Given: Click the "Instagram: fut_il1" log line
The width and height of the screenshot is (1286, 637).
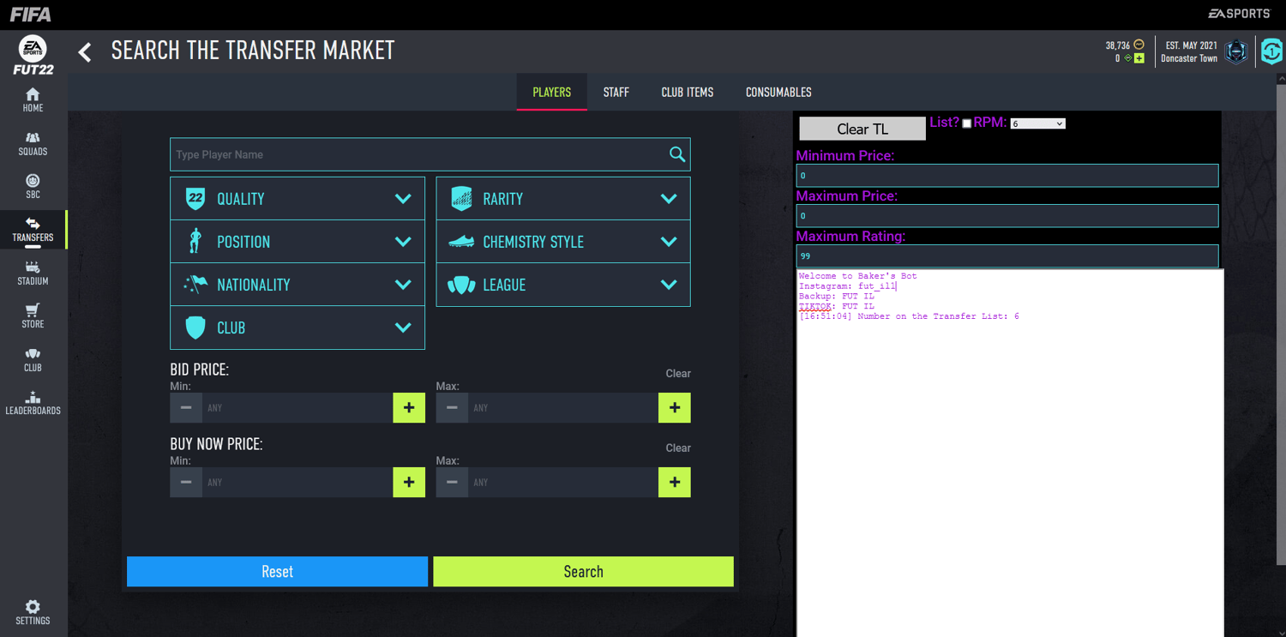Looking at the screenshot, I should (847, 286).
